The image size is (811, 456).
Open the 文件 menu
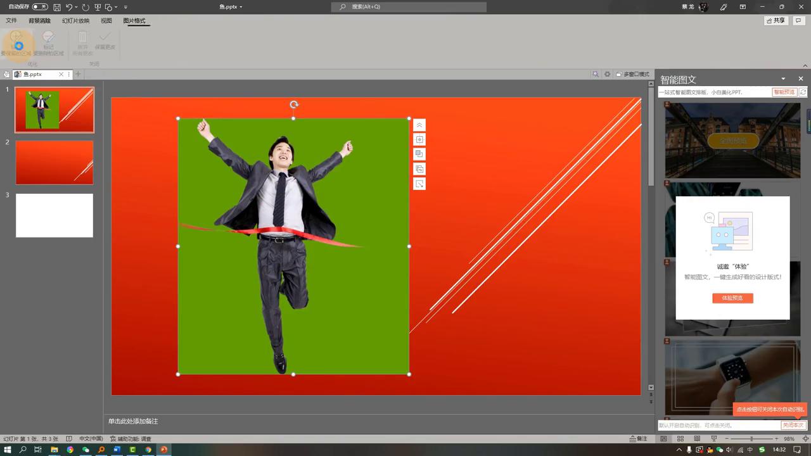click(11, 21)
